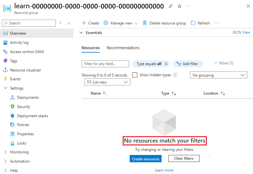Sort by the Location column
The height and width of the screenshot is (174, 253).
click(x=214, y=93)
